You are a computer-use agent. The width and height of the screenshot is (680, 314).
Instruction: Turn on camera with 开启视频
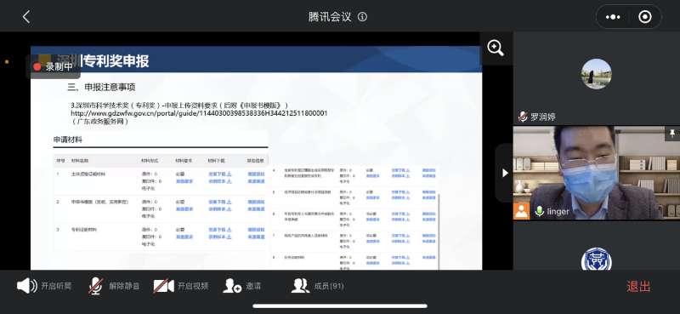tap(181, 286)
